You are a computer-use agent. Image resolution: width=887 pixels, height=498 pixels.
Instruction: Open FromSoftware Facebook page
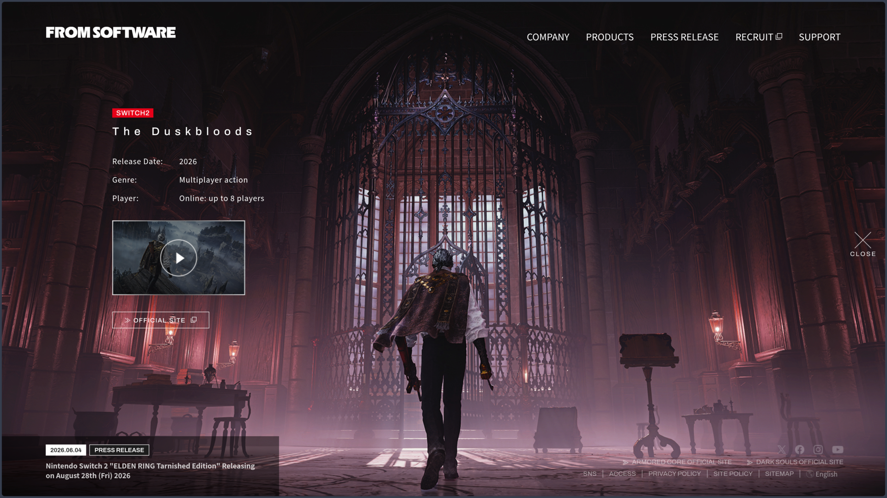[800, 450]
